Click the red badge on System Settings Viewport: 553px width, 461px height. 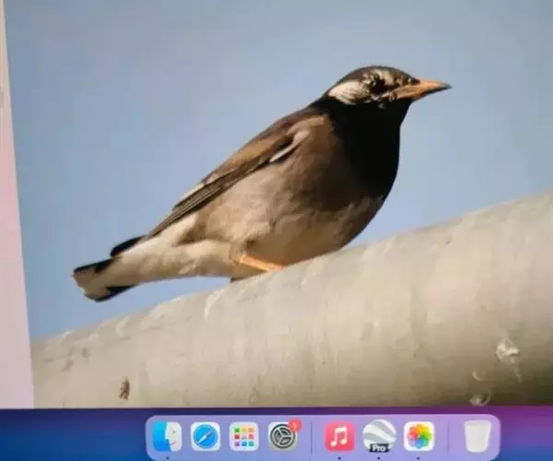click(x=295, y=425)
